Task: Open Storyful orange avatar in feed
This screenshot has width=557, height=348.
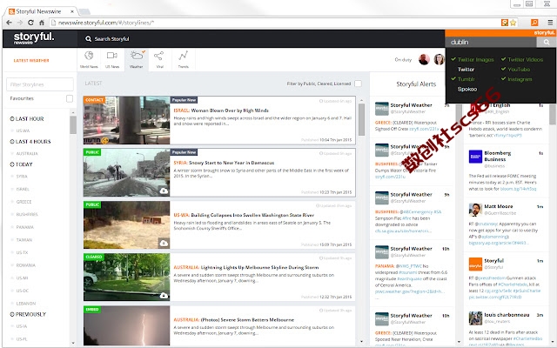Action: pyautogui.click(x=475, y=264)
